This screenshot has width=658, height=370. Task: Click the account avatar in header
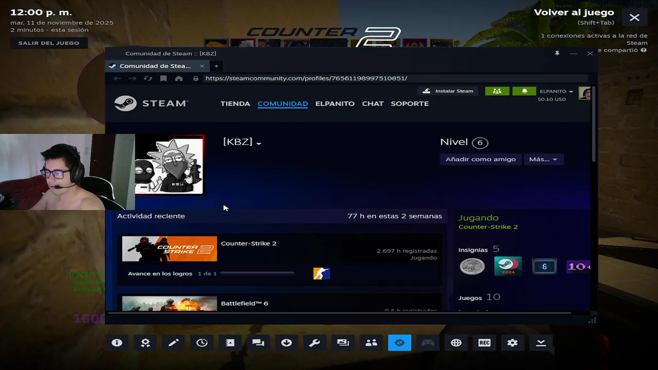point(584,93)
